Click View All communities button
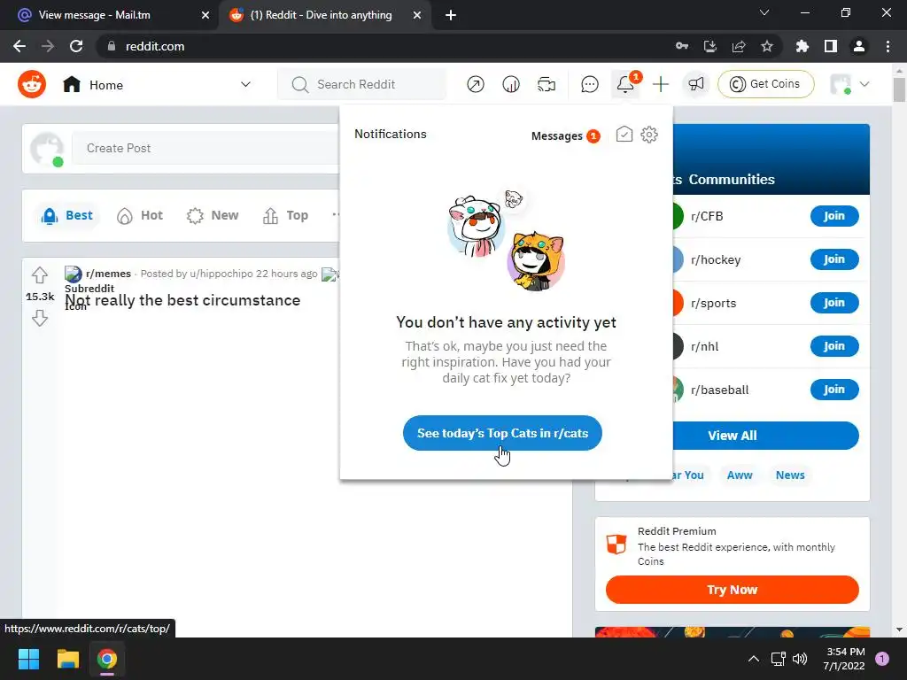Image resolution: width=907 pixels, height=680 pixels. (x=766, y=436)
